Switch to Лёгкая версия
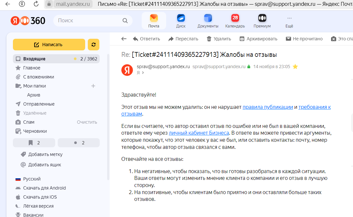Viewport: 353px width, 217px height. pos(38,206)
